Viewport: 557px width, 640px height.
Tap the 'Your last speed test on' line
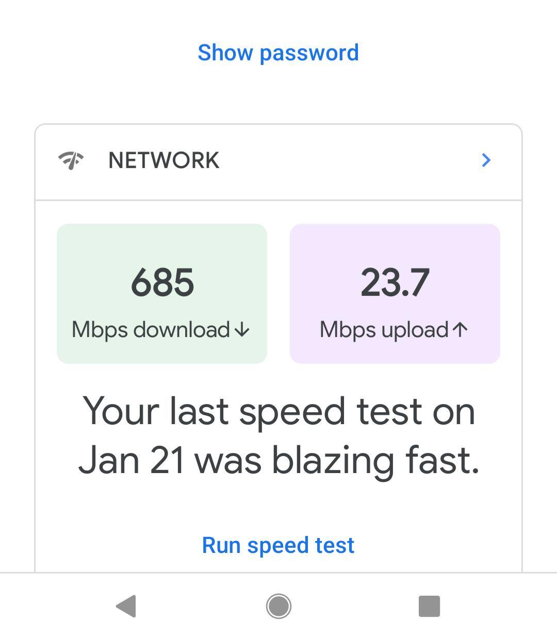[x=278, y=411]
